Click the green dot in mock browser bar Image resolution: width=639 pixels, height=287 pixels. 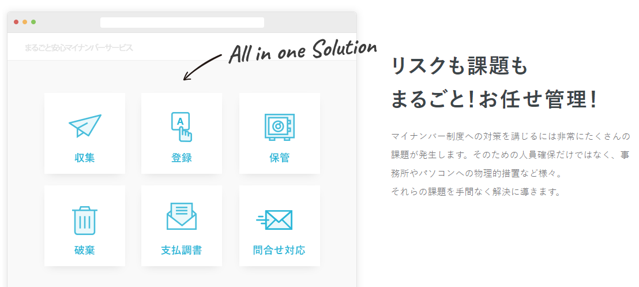tap(33, 22)
